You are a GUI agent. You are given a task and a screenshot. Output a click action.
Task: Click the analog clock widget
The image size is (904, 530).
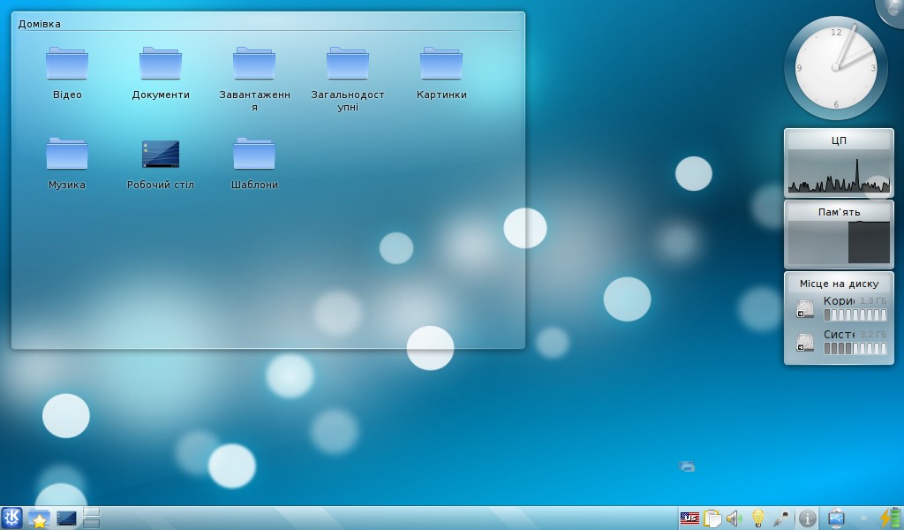tap(835, 67)
